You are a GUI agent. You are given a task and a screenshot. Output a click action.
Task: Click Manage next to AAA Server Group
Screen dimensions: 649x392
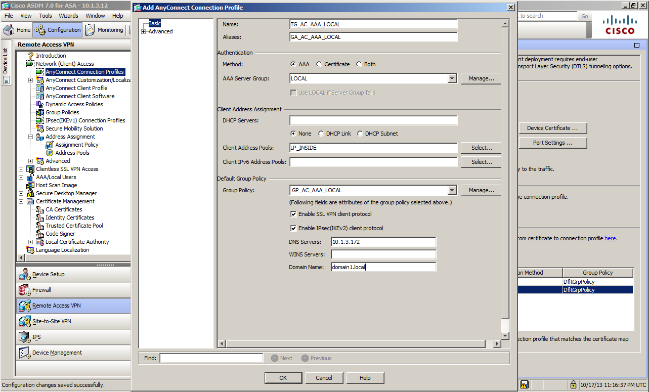pyautogui.click(x=481, y=78)
